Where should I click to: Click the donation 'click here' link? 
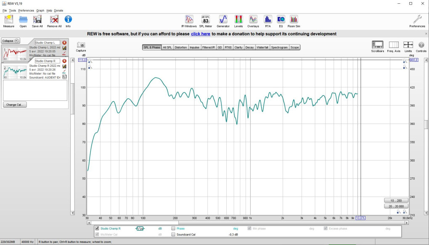coord(201,34)
